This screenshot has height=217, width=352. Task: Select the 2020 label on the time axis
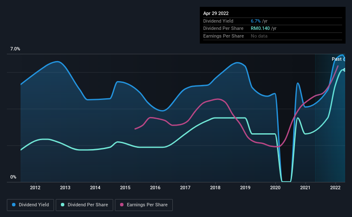click(275, 188)
